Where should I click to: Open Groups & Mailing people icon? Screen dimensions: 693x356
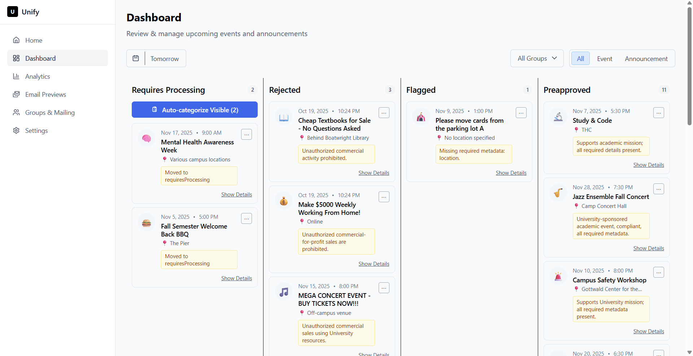point(16,112)
